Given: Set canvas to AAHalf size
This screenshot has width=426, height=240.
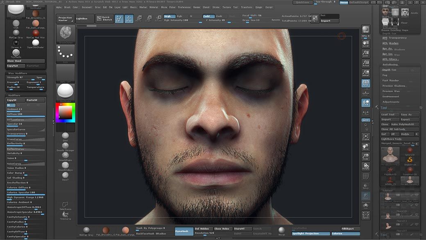Looking at the screenshot, I should click(x=366, y=73).
